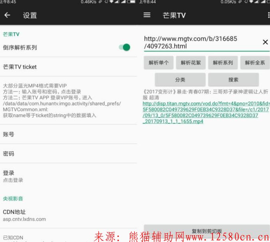Open the 分类 categories button
This screenshot has width=270, height=242.
coord(180,80)
